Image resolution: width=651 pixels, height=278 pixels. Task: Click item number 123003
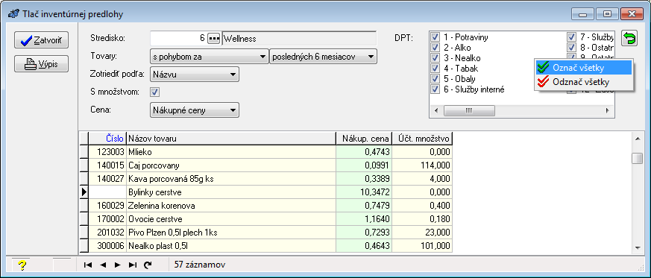point(107,152)
